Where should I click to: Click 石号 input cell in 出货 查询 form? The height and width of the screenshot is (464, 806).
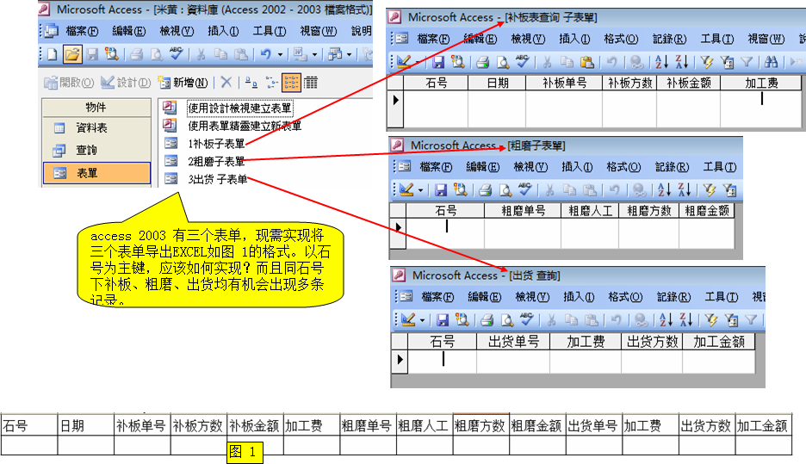442,360
